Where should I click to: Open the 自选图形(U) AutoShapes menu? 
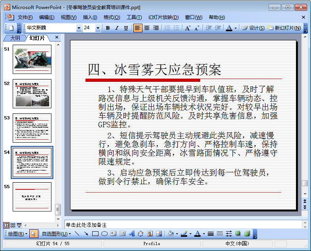click(x=56, y=234)
